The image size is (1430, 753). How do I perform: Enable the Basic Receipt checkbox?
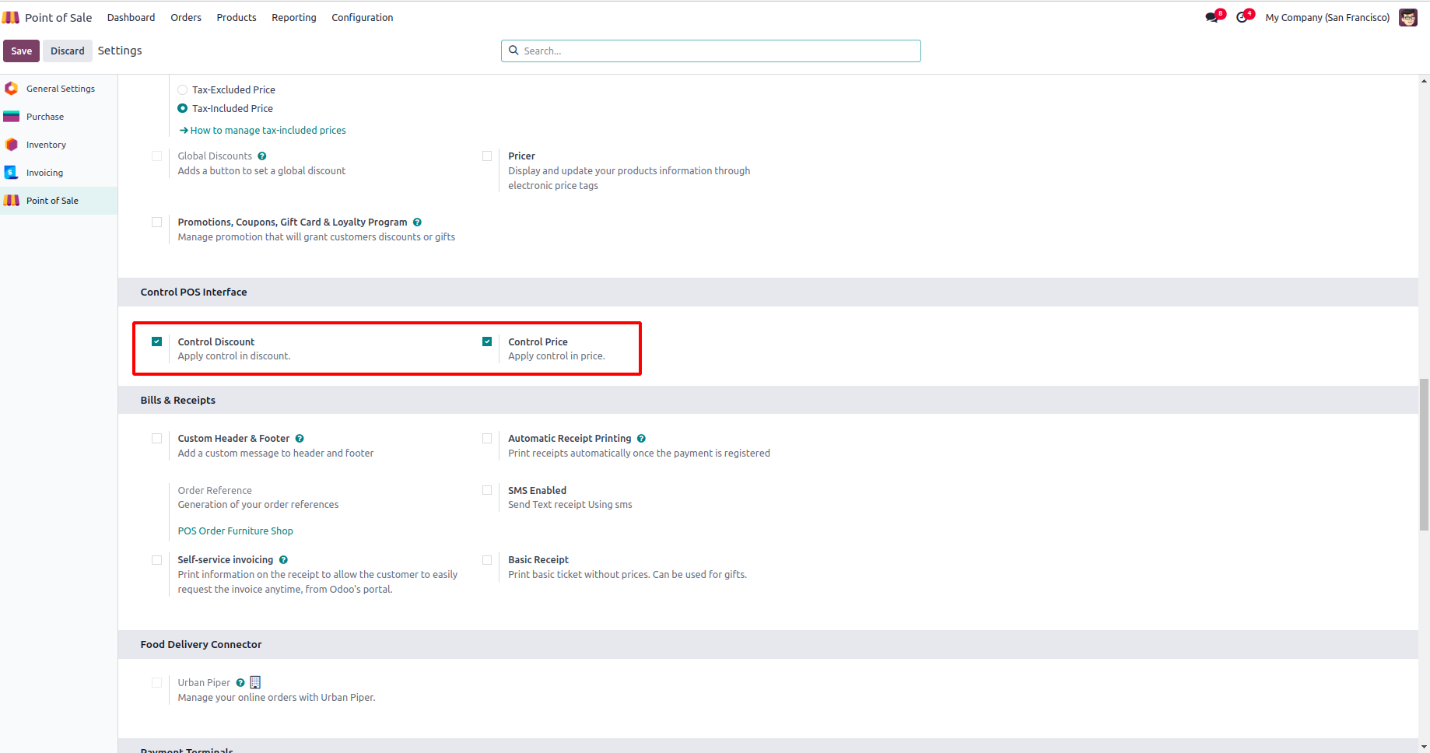487,560
